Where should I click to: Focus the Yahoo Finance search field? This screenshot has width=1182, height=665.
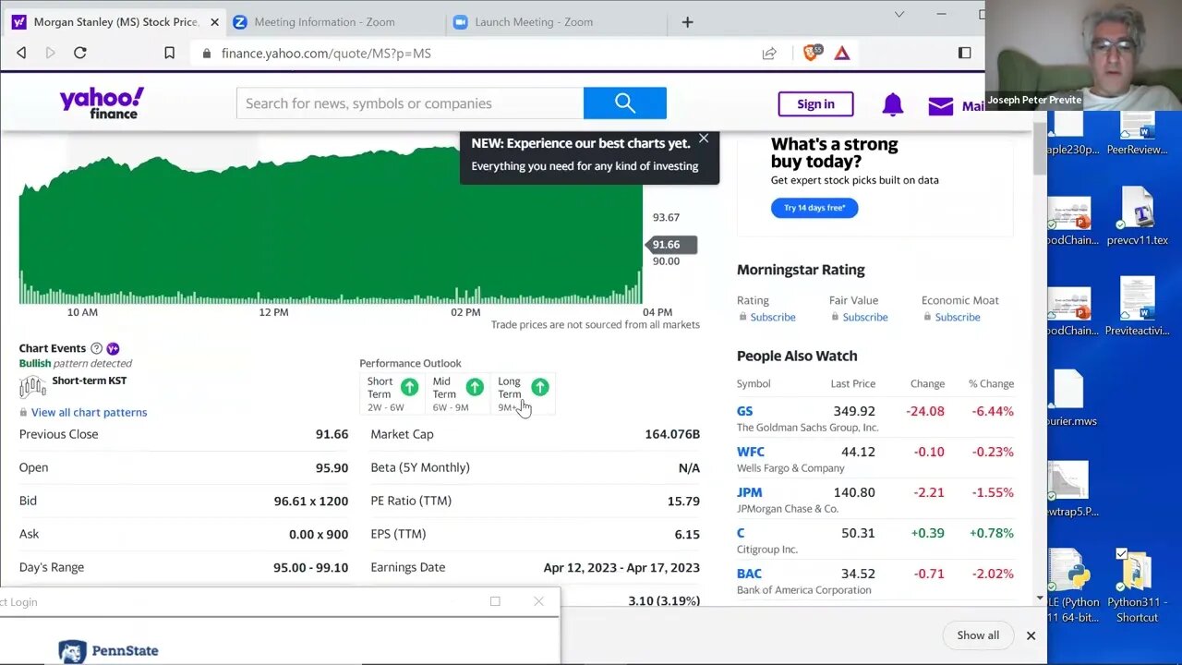point(410,103)
